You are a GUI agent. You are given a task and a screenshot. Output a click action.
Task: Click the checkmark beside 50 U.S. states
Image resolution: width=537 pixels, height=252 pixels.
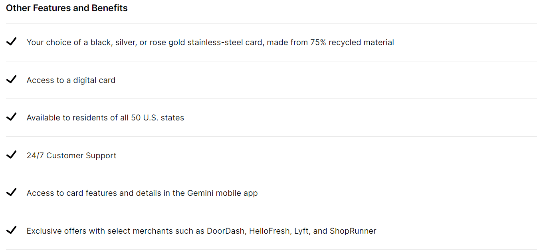pyautogui.click(x=12, y=117)
